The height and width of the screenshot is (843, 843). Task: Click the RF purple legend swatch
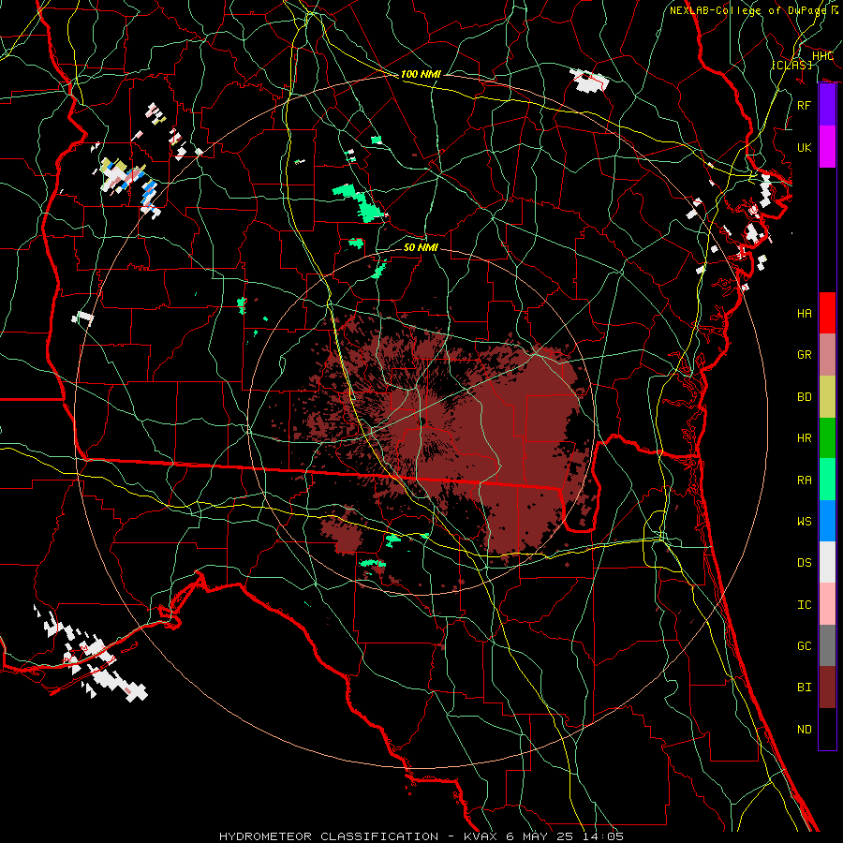[x=827, y=105]
